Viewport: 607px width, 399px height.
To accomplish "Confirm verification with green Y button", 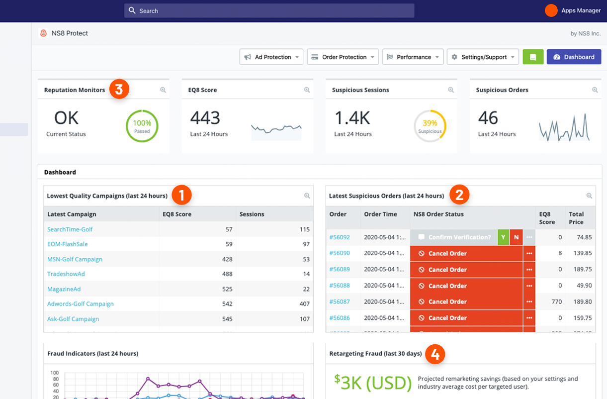I will 503,237.
